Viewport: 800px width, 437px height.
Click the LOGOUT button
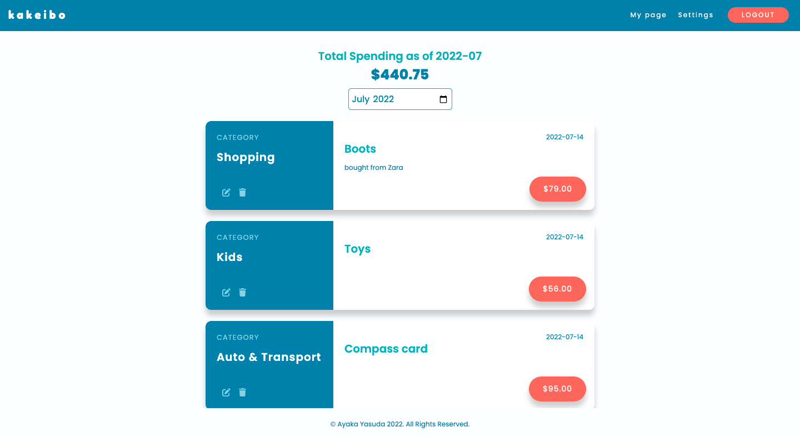[x=758, y=15]
